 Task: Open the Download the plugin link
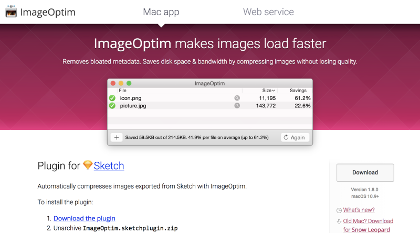(x=85, y=218)
